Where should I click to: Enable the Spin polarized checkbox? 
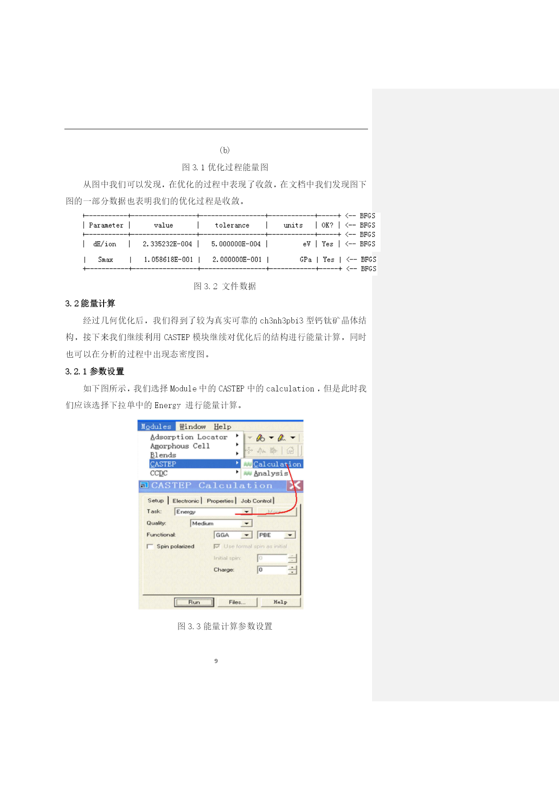click(150, 546)
